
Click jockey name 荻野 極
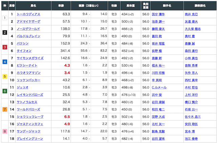tap(157, 51)
